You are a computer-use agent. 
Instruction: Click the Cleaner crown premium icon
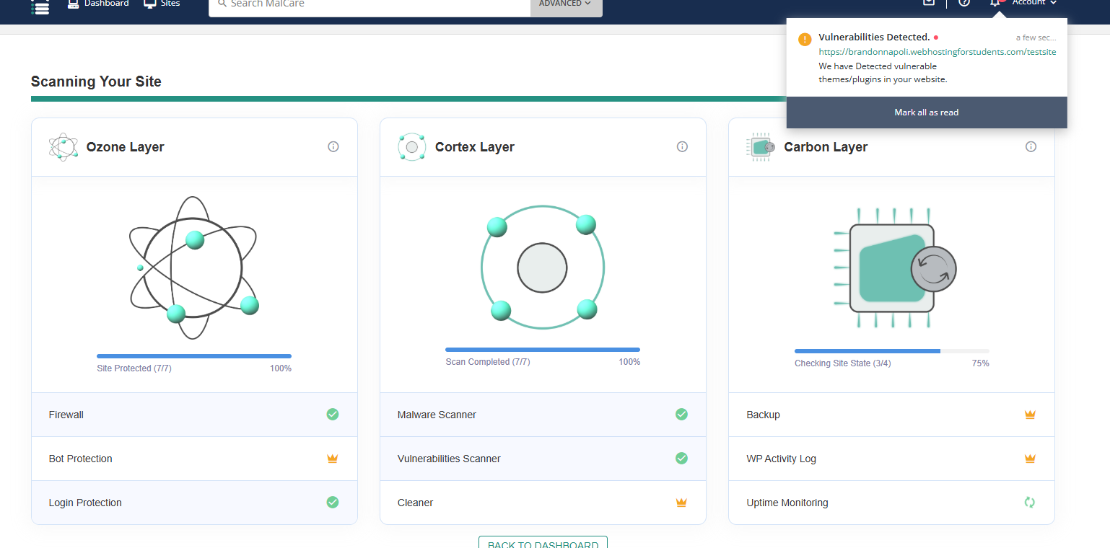(x=681, y=503)
